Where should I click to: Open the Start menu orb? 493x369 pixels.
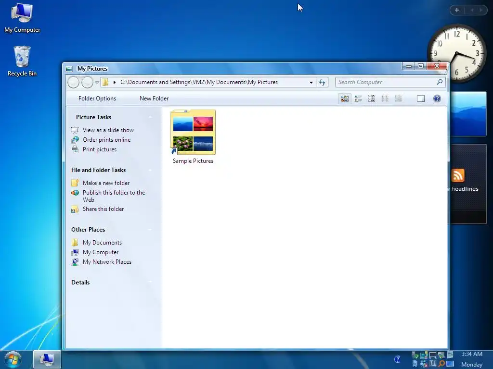[13, 359]
